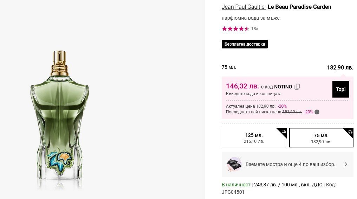The image size is (357, 199).
Task: Click "Вземете мостра и още 4" text
Action: (290, 164)
